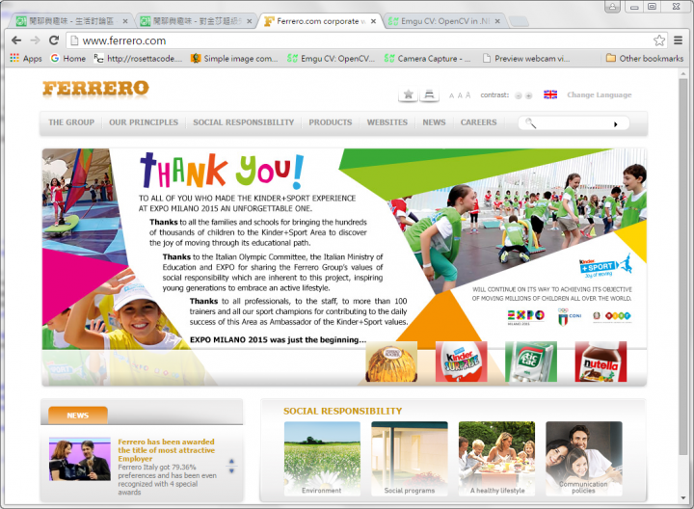Click the Ferrero Rocher product thumbnail

pyautogui.click(x=391, y=362)
